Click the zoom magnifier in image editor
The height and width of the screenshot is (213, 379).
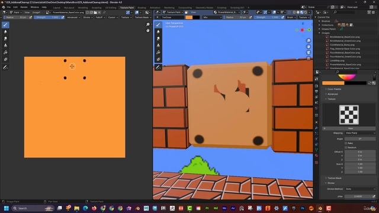(x=147, y=24)
